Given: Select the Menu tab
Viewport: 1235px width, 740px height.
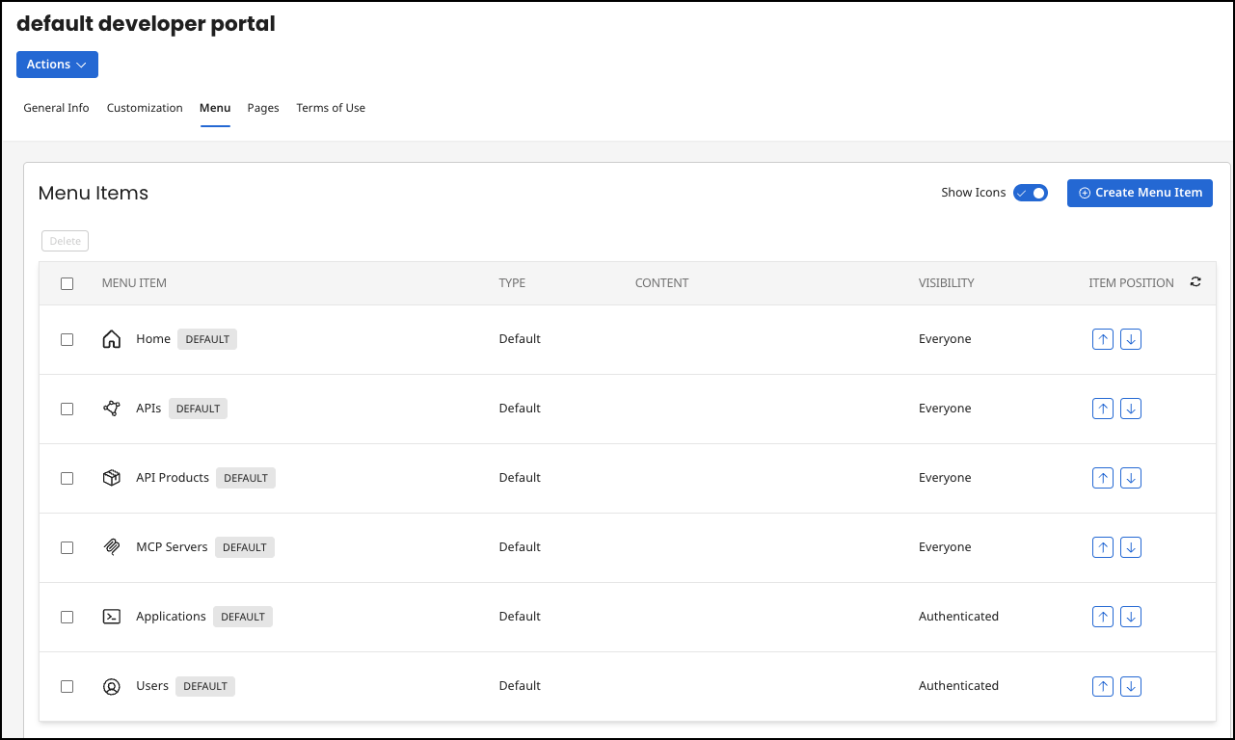Looking at the screenshot, I should (x=215, y=108).
